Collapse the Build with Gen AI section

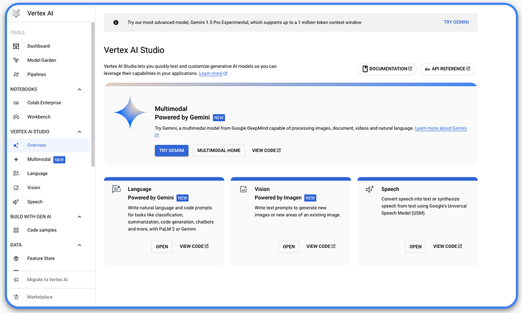(x=80, y=217)
